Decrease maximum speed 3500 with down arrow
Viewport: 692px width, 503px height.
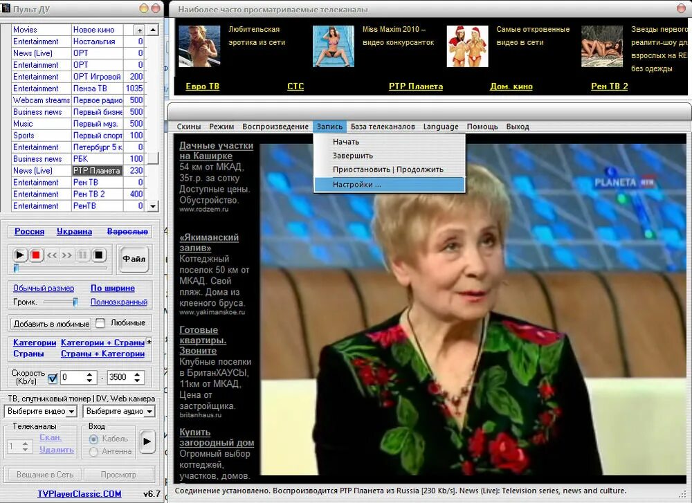point(137,381)
